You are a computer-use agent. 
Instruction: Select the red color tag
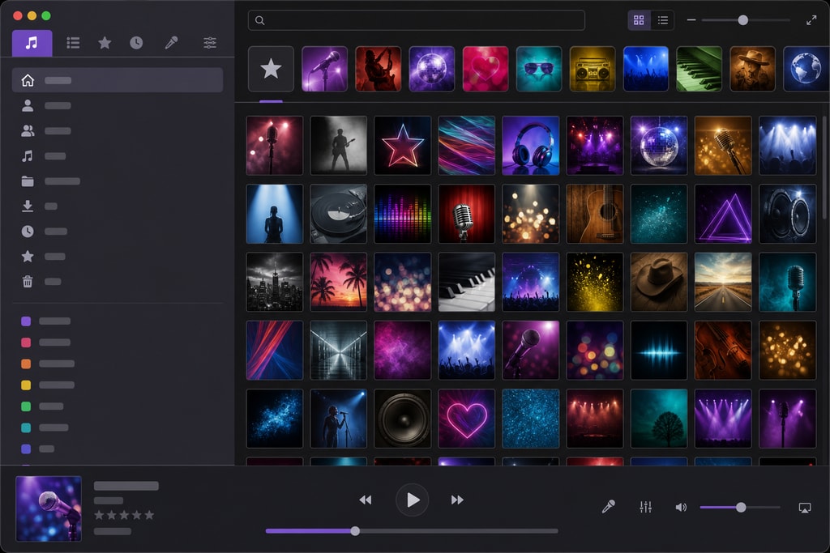point(26,342)
